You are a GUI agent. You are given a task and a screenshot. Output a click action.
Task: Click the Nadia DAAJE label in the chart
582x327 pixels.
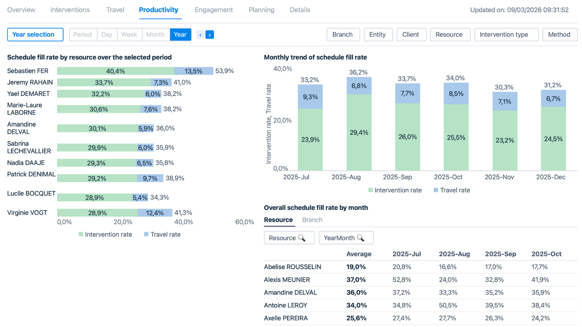26,163
